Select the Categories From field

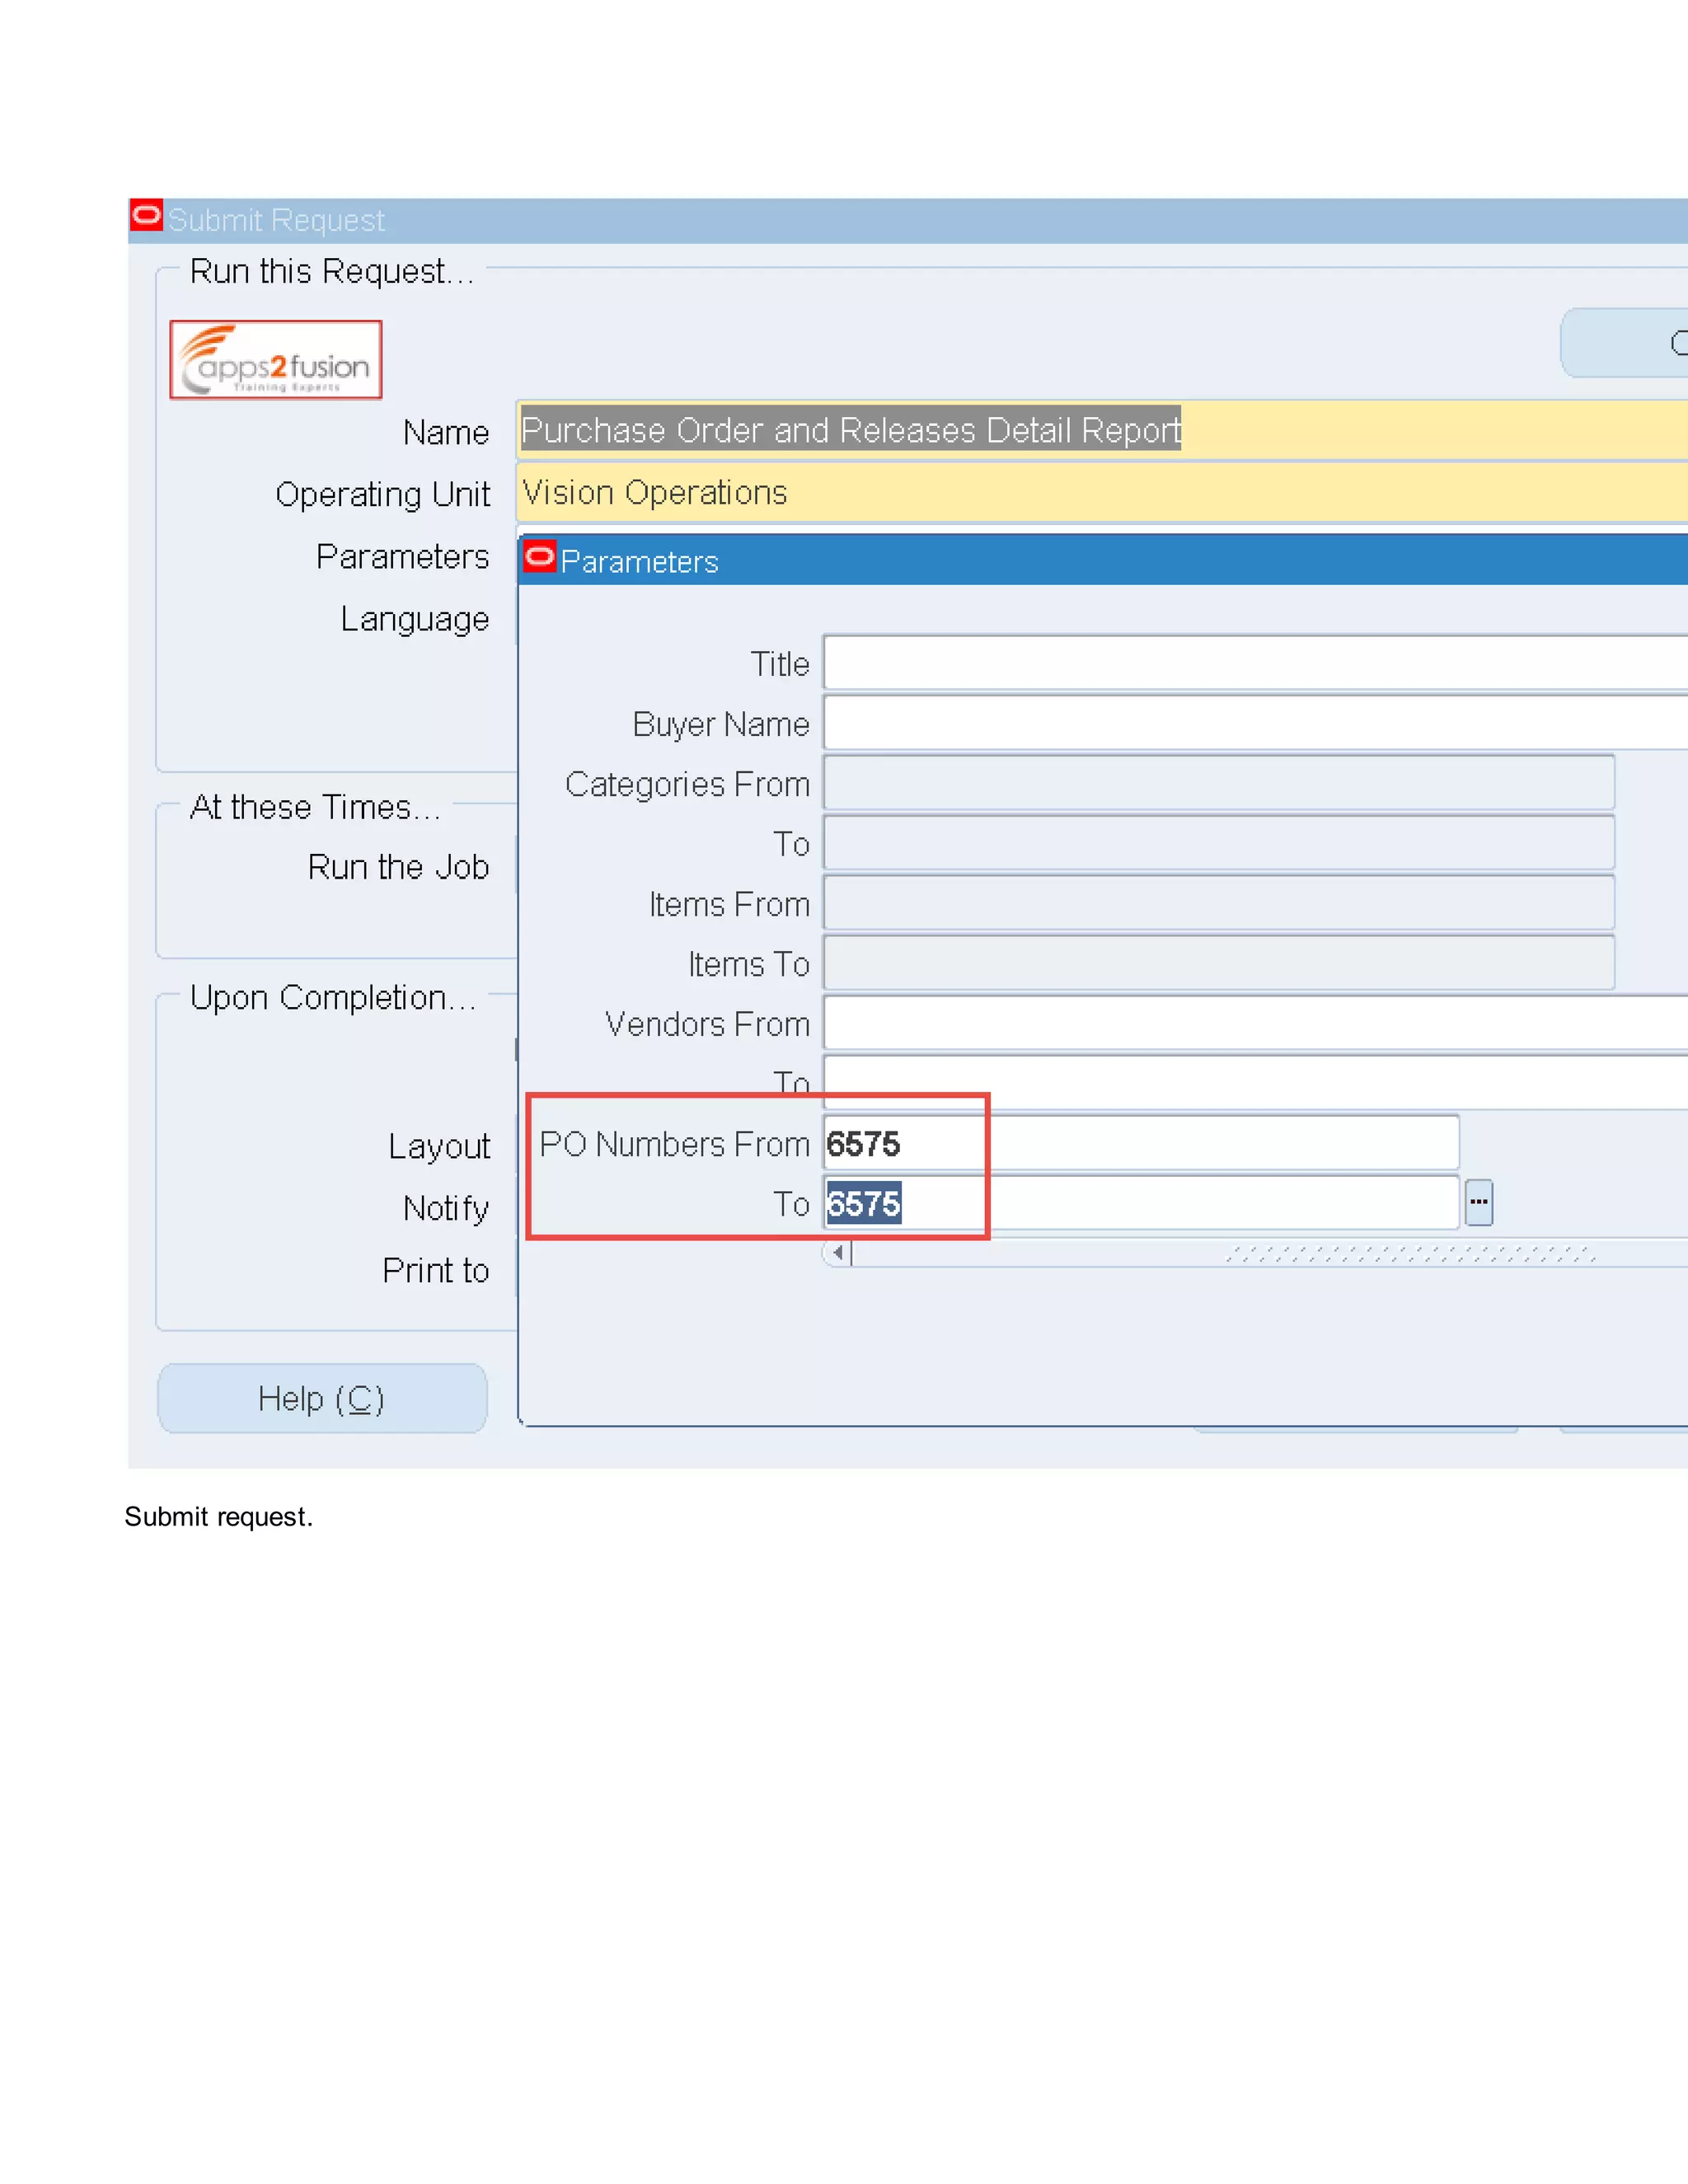pyautogui.click(x=1218, y=783)
